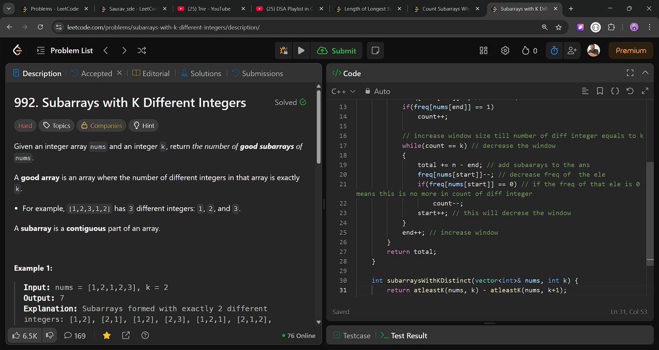The image size is (659, 350).
Task: Expand the Companies tag
Action: tap(101, 126)
